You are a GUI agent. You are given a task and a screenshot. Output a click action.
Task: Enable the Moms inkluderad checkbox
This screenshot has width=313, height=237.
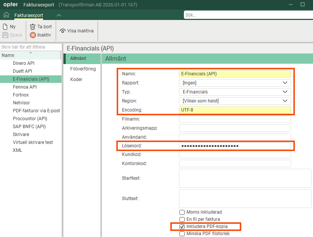182,212
